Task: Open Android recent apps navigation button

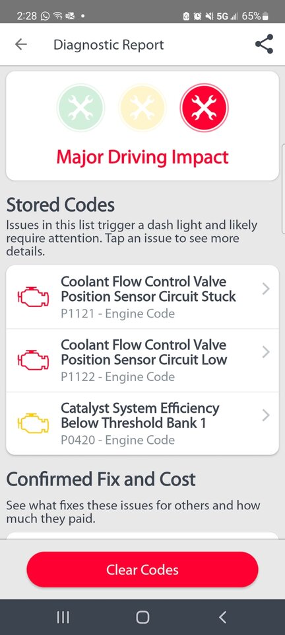Action: pos(63,617)
